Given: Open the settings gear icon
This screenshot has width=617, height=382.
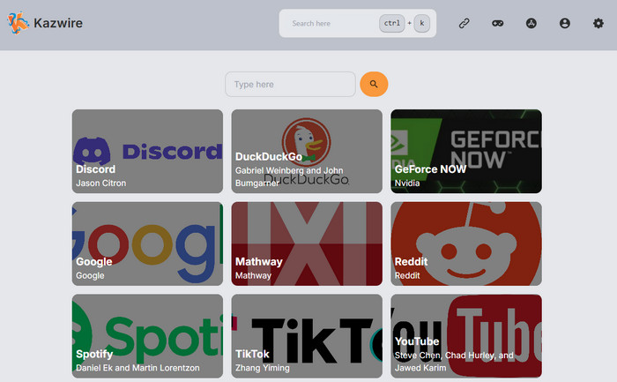Looking at the screenshot, I should pyautogui.click(x=598, y=23).
